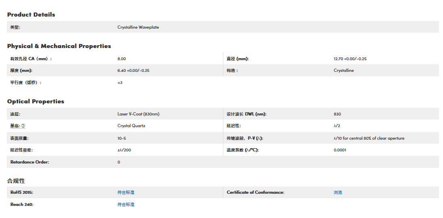Screen dimensions: 443x218
Task: Click the 基底 label text
Action: tap(15, 126)
